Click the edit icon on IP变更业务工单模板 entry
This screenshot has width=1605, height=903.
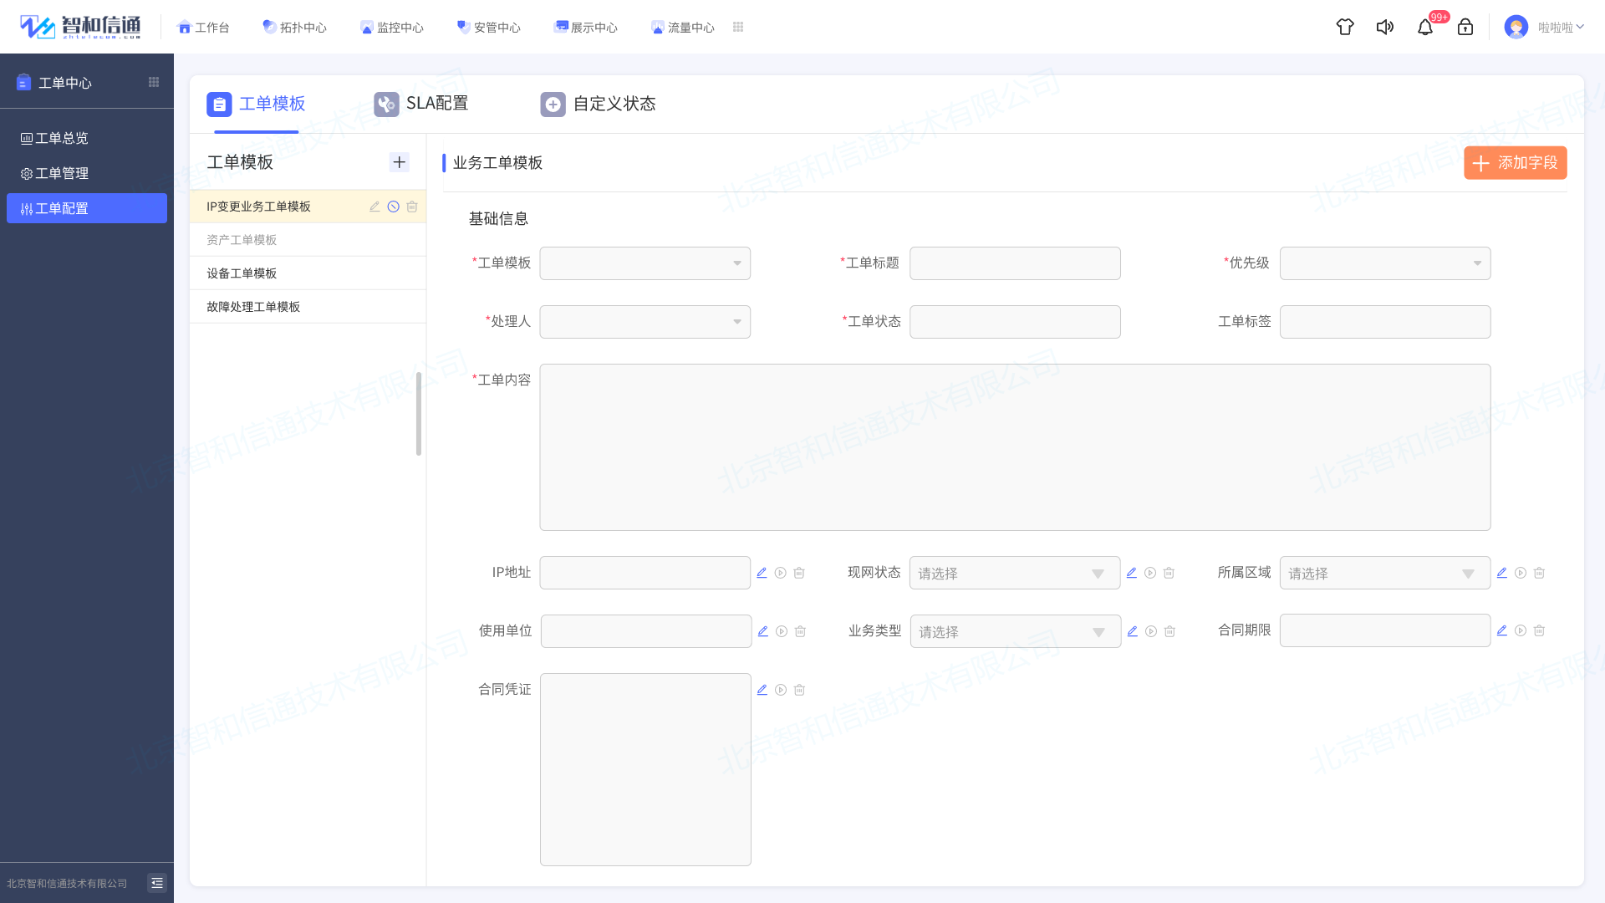[374, 207]
